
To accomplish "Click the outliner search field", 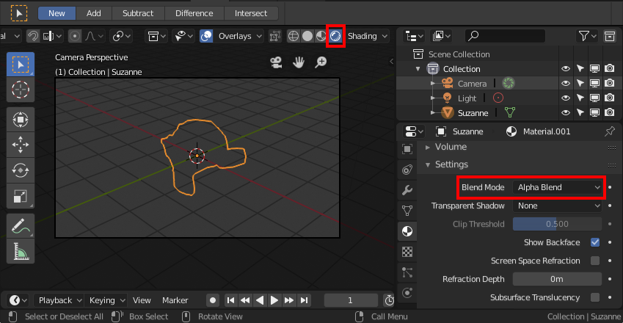I will pyautogui.click(x=505, y=36).
